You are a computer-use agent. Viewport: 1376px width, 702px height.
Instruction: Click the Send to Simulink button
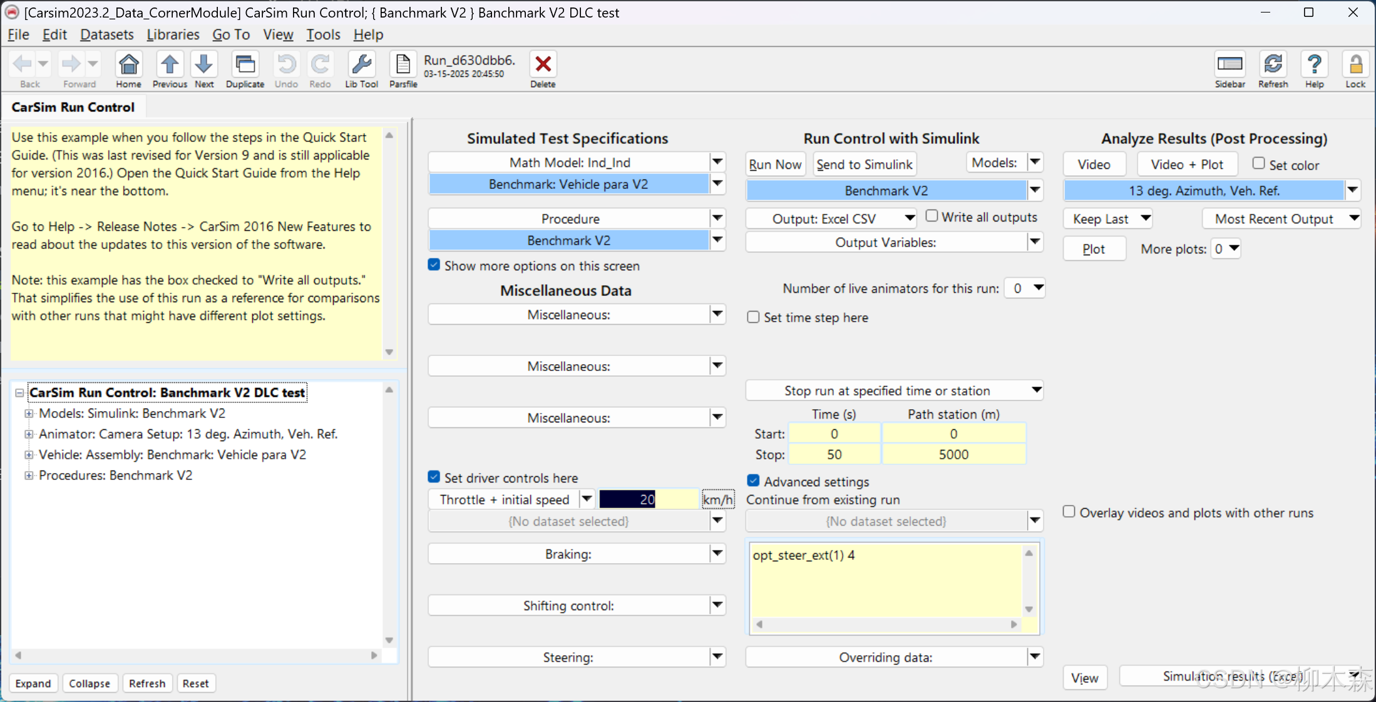pos(864,165)
